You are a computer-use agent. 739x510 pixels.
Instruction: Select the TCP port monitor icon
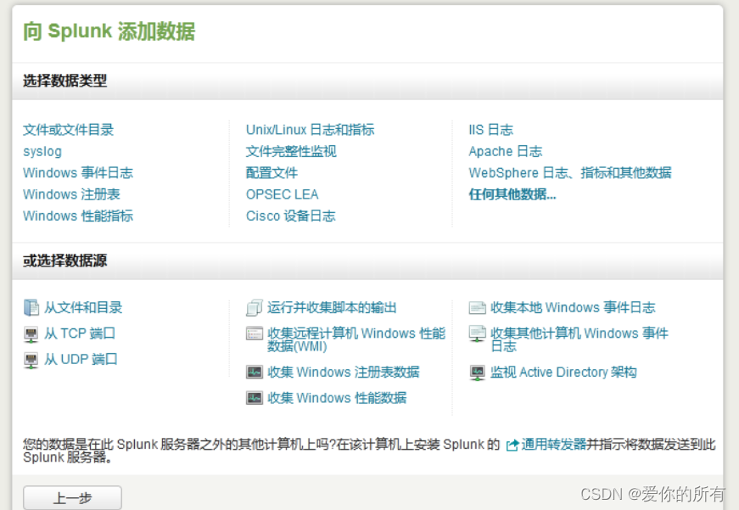tap(31, 333)
